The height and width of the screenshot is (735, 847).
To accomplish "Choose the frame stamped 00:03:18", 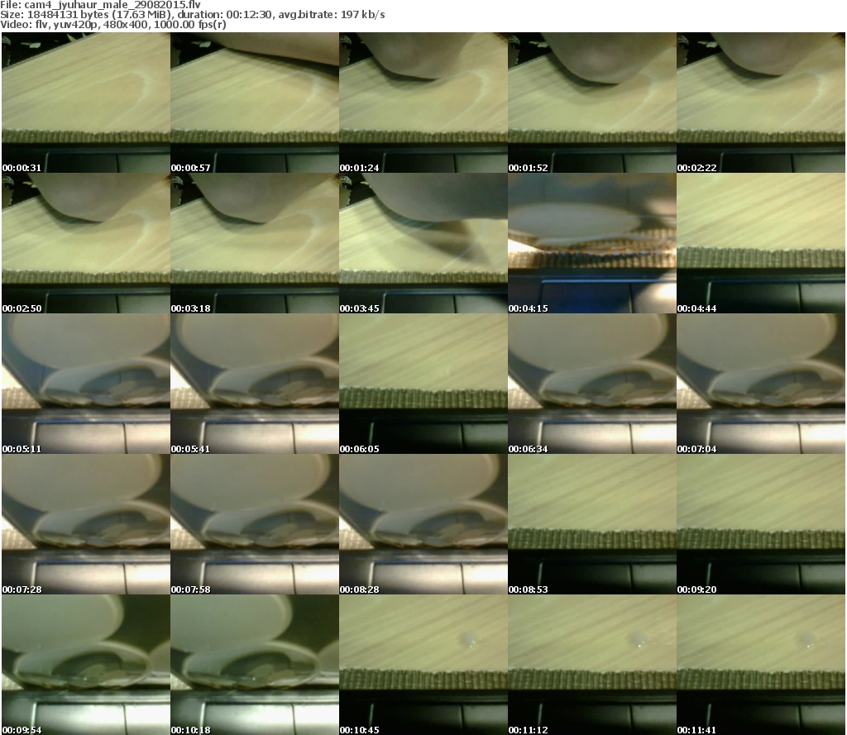I will pos(255,243).
